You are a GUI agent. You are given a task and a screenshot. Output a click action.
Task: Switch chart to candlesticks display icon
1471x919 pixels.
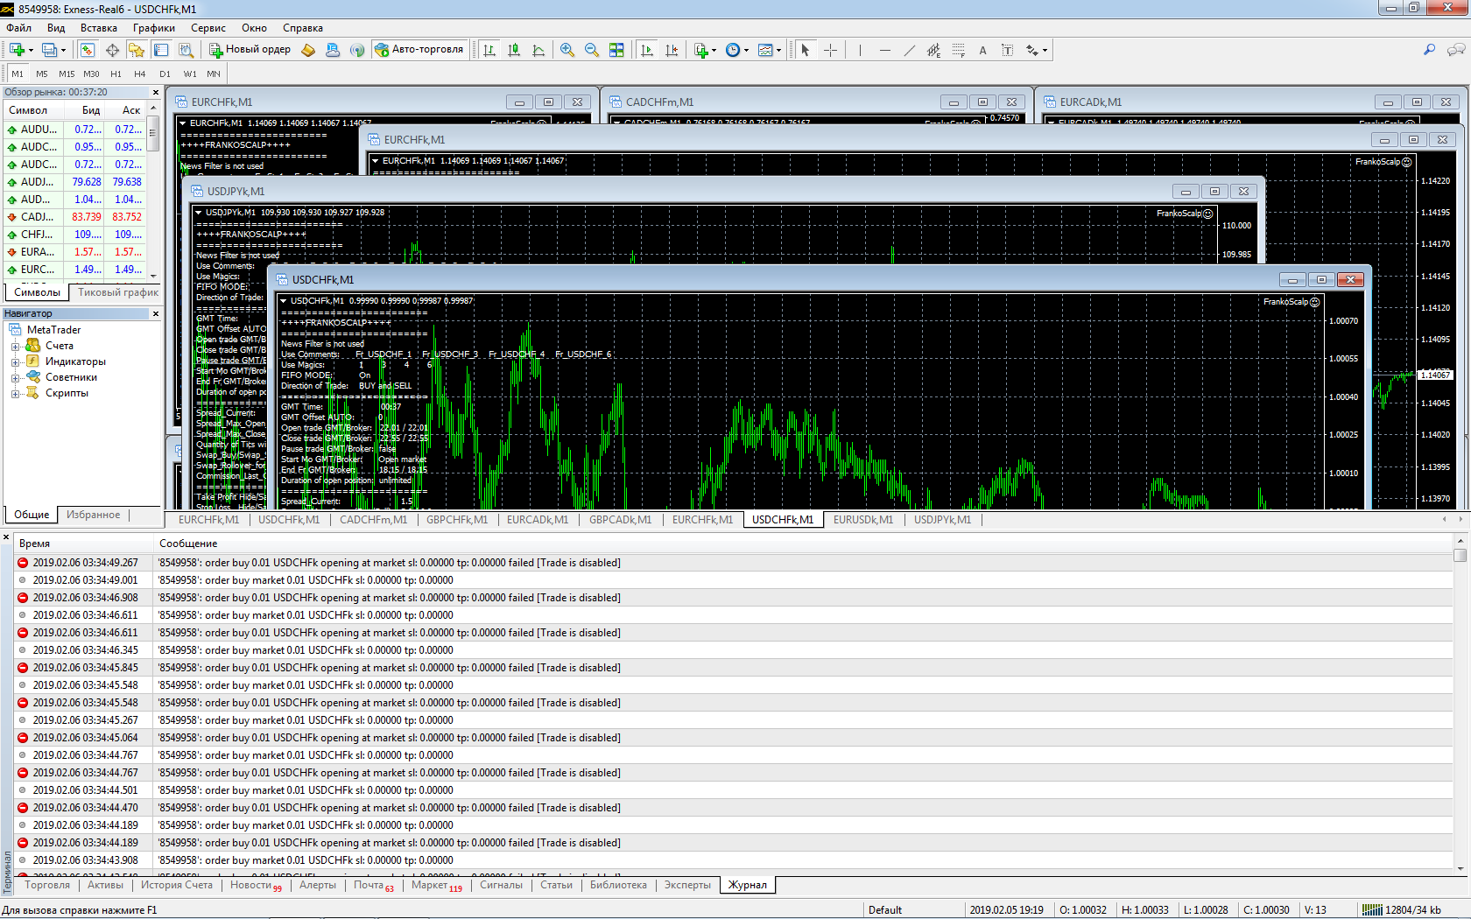click(514, 50)
